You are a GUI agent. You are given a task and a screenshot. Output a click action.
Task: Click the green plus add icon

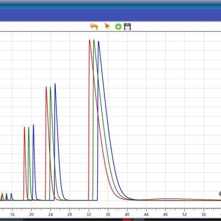tap(118, 27)
